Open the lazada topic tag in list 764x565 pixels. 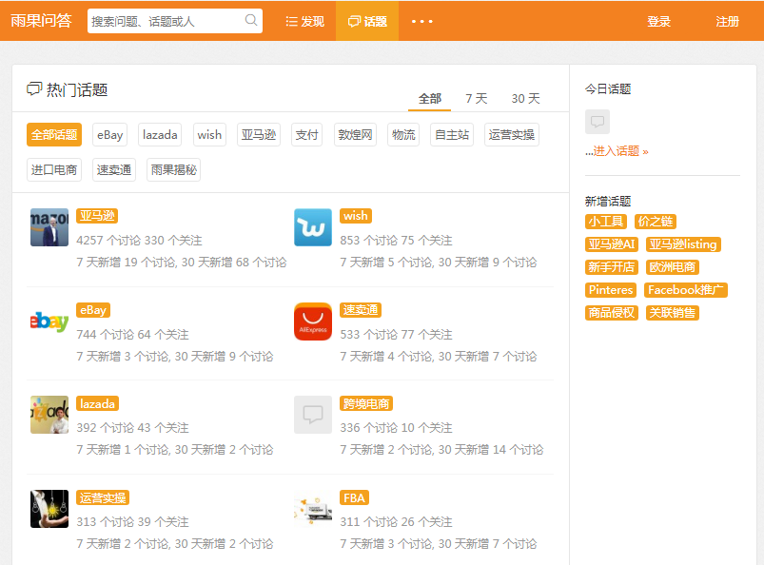(x=97, y=404)
